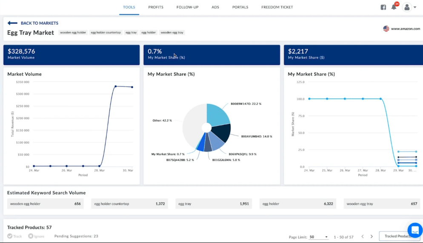Open the live chat bubble
Image resolution: width=423 pixels, height=243 pixels.
click(415, 230)
